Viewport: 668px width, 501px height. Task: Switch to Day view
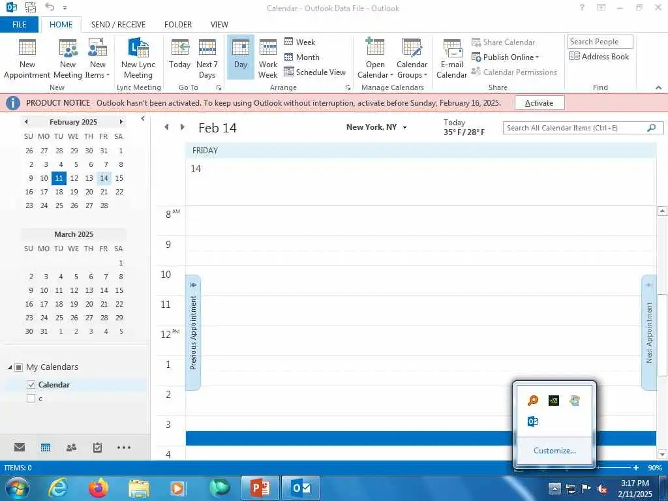click(241, 57)
